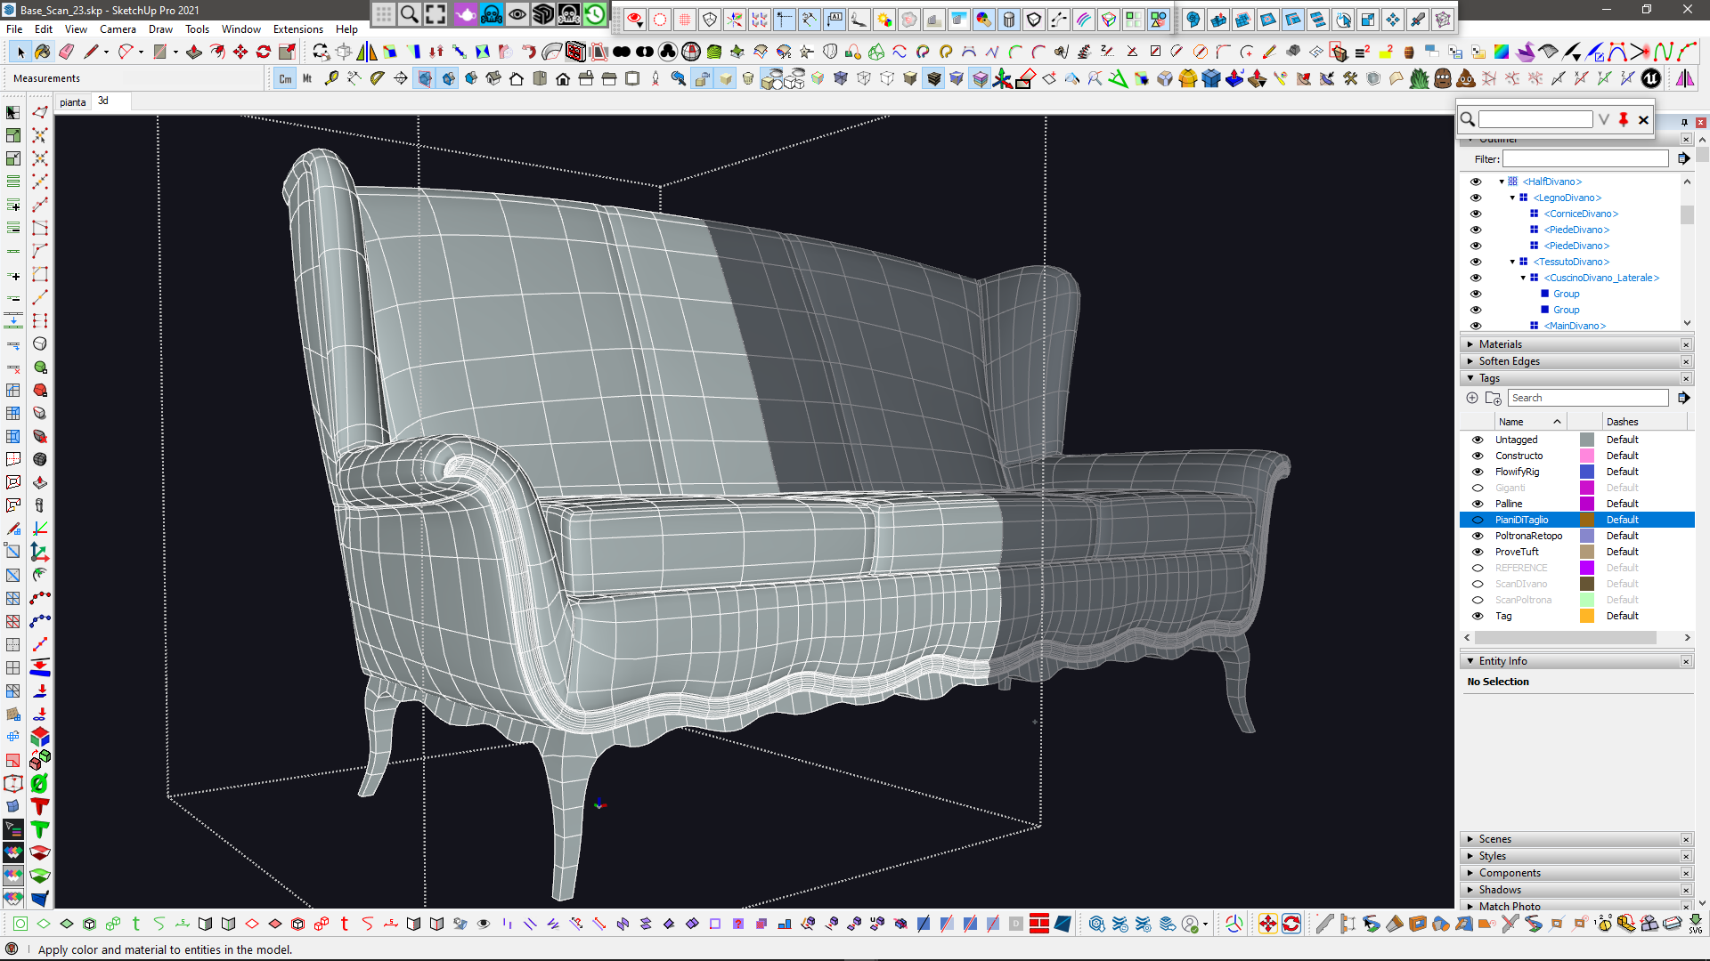Click the Constructo tag pink color swatch

1587,456
